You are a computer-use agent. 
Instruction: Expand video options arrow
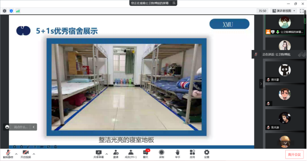[x=34, y=154]
